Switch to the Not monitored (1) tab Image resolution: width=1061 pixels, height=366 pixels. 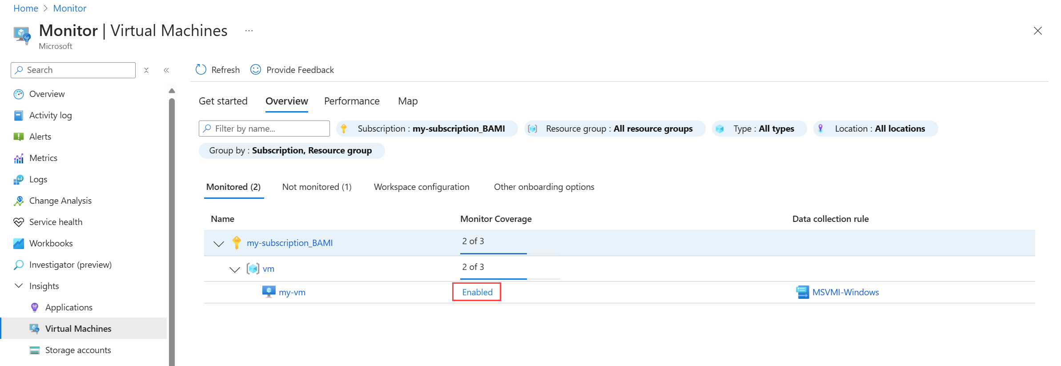tap(317, 187)
